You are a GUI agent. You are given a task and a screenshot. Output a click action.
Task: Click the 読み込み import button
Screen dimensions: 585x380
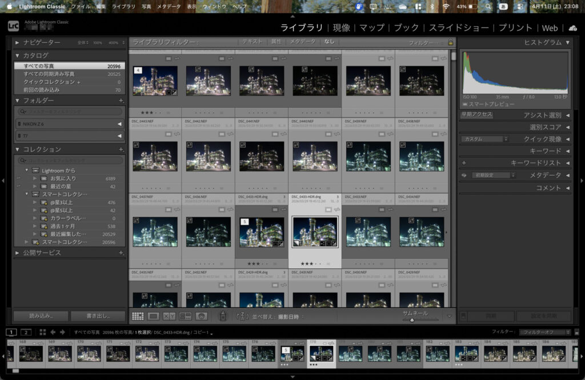coord(41,316)
